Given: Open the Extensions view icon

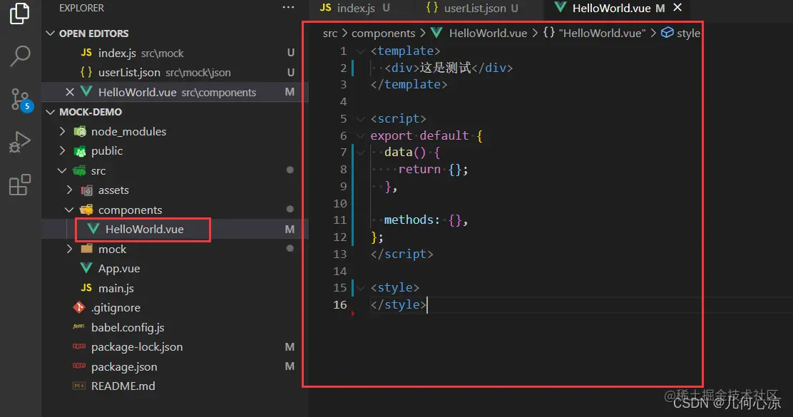Looking at the screenshot, I should [20, 185].
